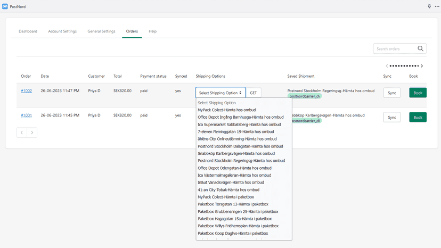Open order #1002 link
The width and height of the screenshot is (441, 248).
tap(27, 91)
